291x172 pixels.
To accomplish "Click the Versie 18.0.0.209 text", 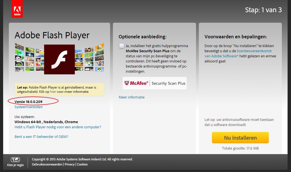I will 28,102.
